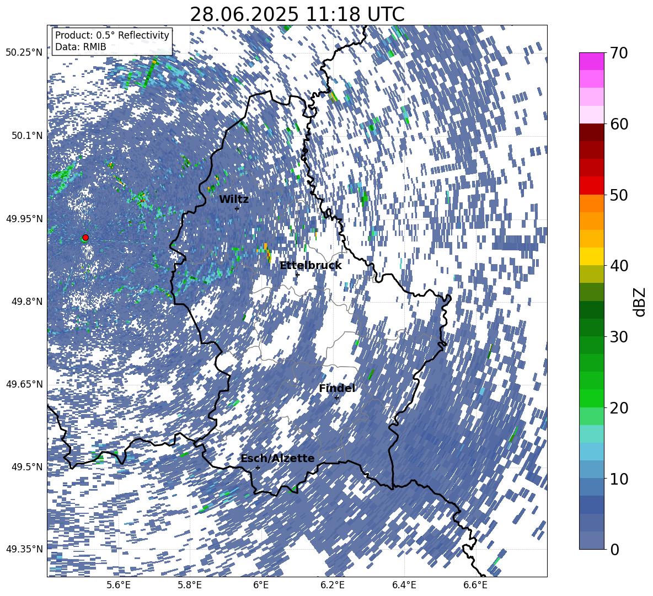Viewport: 653px width, 596px height.
Task: Click the 6.4°E longitude tick label
Action: pyautogui.click(x=404, y=585)
